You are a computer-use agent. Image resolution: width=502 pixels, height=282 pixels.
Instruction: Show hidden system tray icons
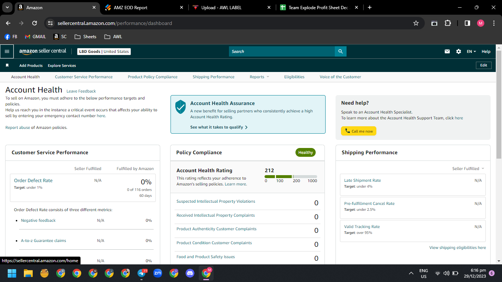coord(411,273)
